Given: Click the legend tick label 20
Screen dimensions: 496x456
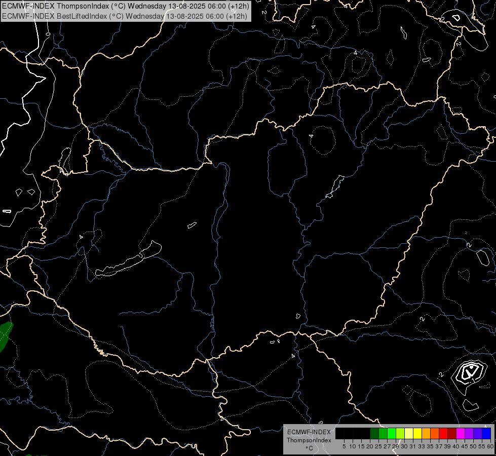Looking at the screenshot, I should click(x=370, y=446).
